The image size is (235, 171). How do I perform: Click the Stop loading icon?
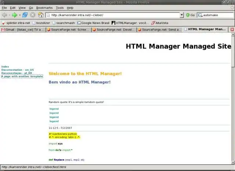coord(33,15)
